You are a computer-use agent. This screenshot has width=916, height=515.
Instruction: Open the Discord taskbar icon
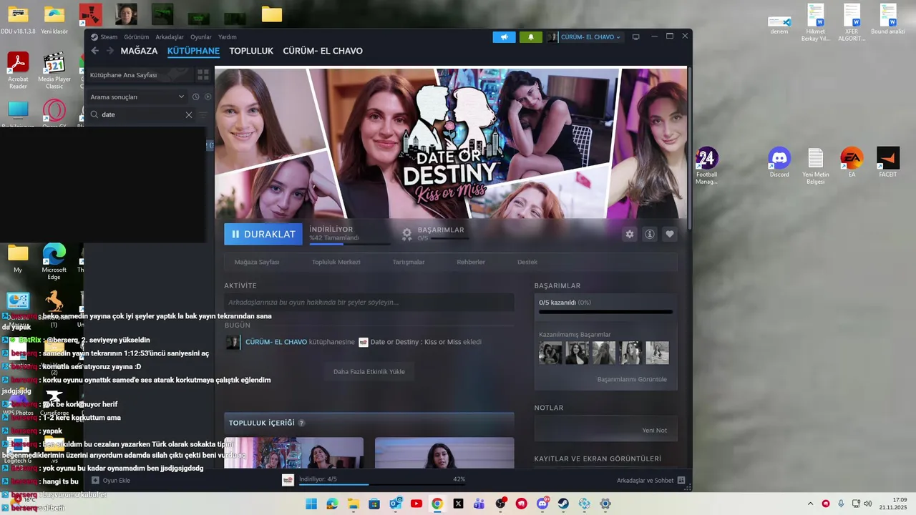(542, 504)
